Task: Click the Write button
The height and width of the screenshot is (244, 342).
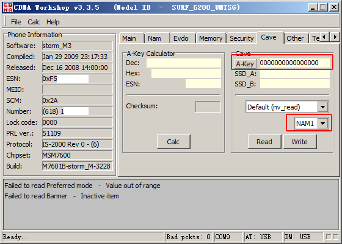Action: (x=300, y=142)
